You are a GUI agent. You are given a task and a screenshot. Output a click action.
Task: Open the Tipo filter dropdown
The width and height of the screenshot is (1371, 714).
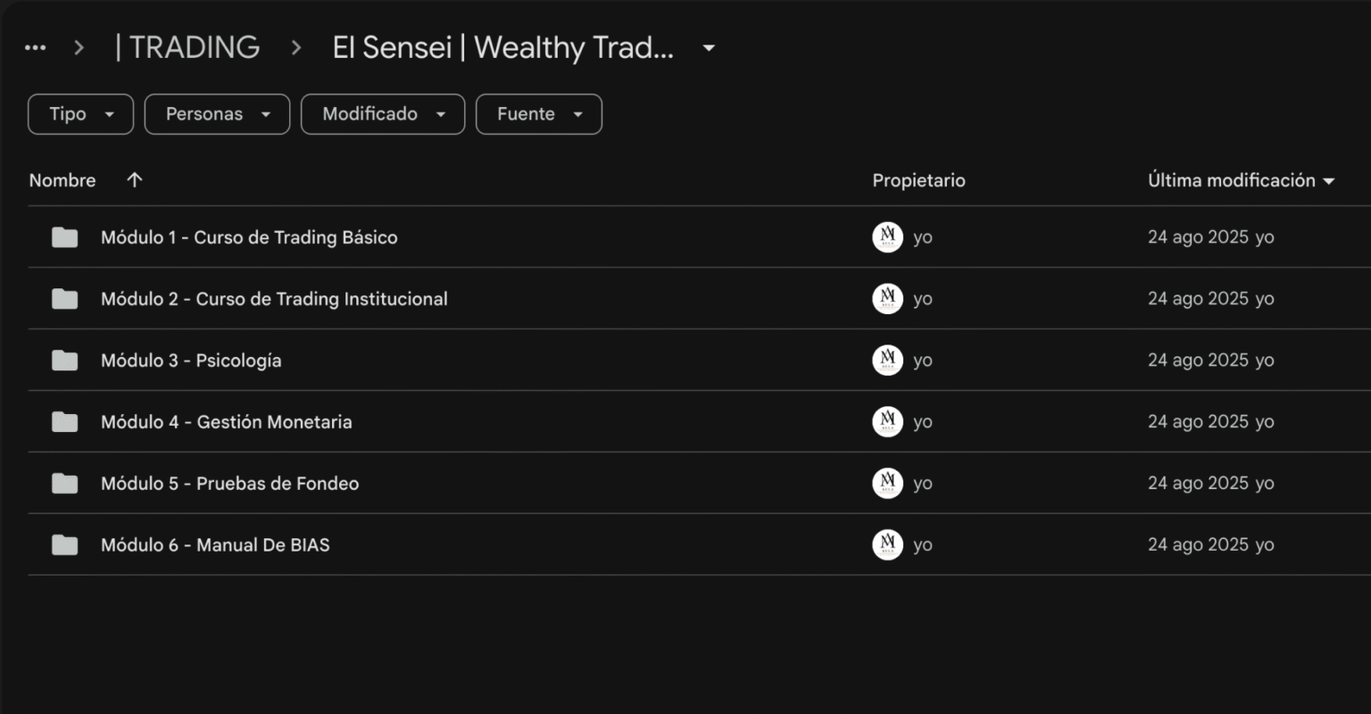click(x=80, y=114)
